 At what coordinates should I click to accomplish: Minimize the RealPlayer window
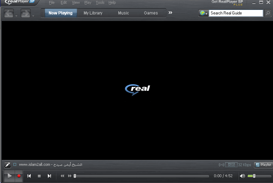point(254,3)
